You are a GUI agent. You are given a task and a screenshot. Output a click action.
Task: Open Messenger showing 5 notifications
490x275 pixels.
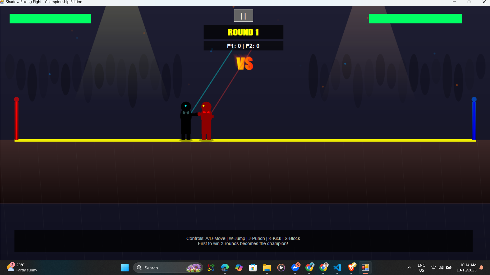click(295, 268)
